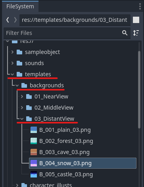This screenshot has width=144, height=187.
Task: Toggle split mode square button
Action: tap(136, 20)
